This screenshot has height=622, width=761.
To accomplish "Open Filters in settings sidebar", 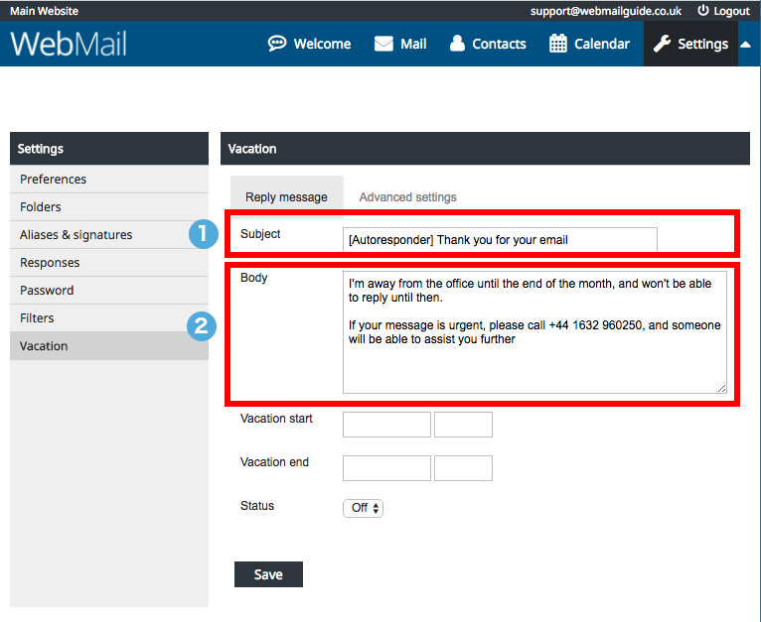I will point(109,318).
